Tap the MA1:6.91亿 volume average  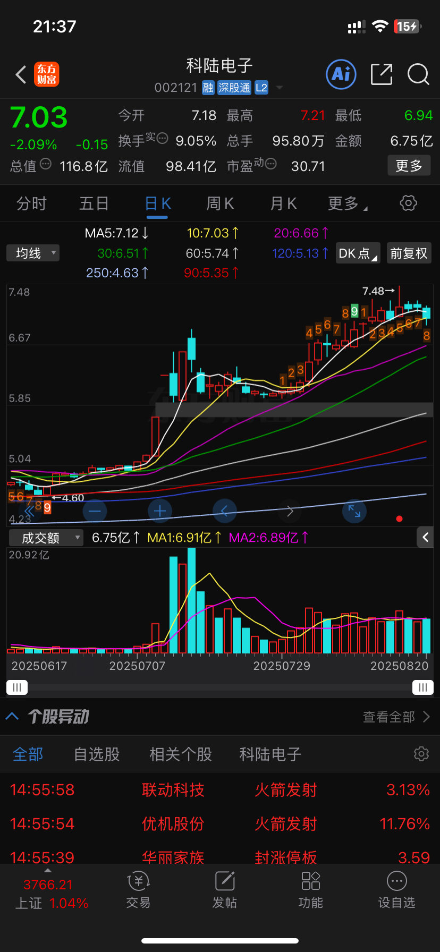pos(184,538)
